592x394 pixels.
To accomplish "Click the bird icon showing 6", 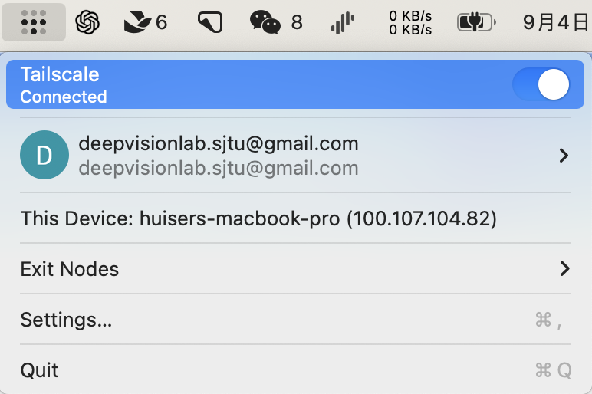I will point(138,22).
